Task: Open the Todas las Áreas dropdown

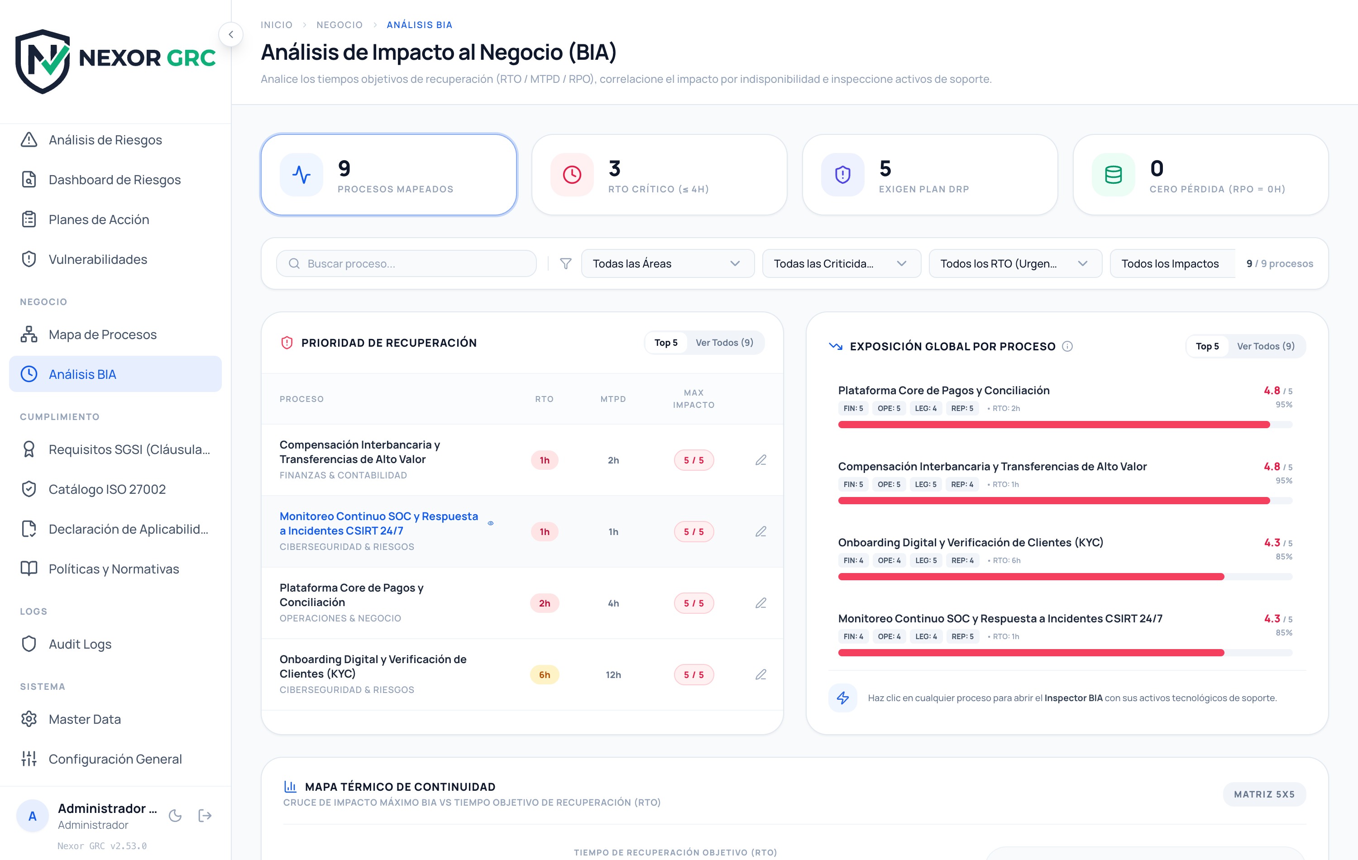Action: click(667, 263)
